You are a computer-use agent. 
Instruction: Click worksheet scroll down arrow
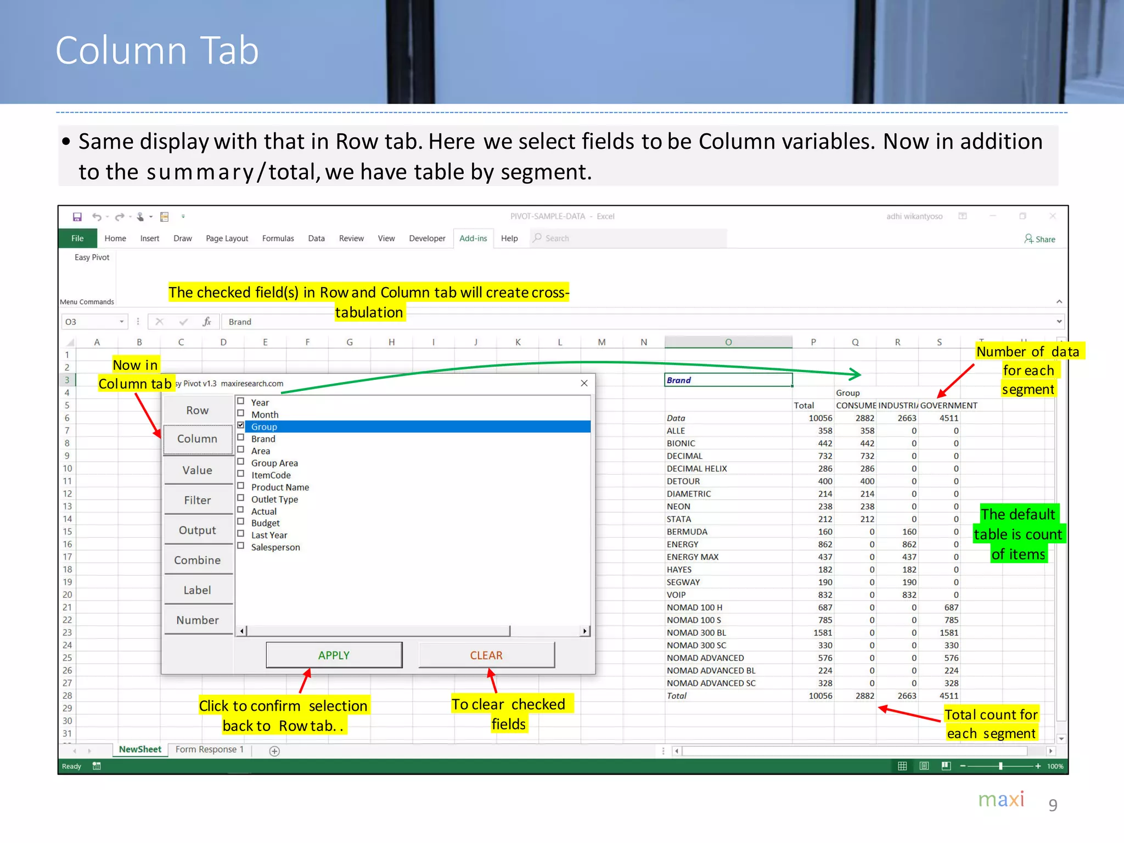coord(1061,739)
